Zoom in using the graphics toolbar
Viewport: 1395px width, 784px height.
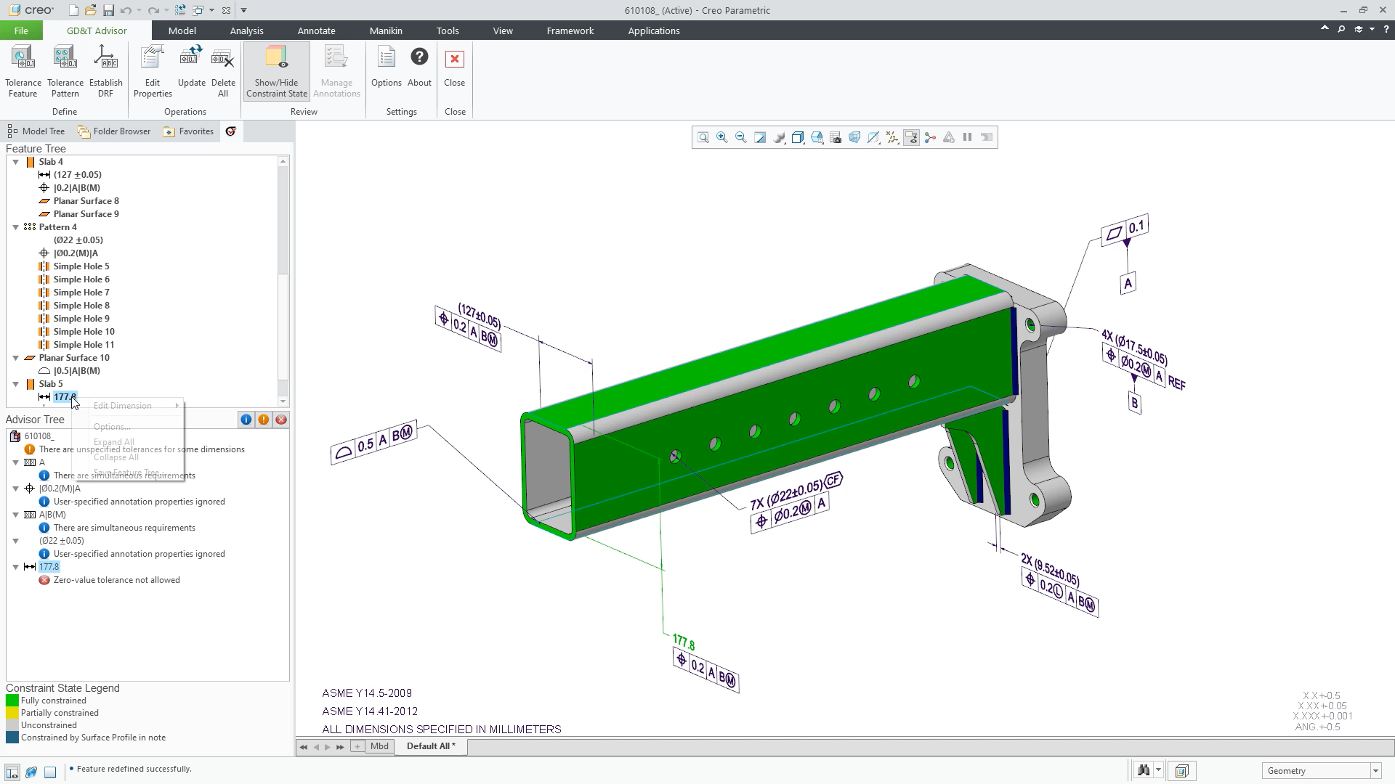(722, 137)
